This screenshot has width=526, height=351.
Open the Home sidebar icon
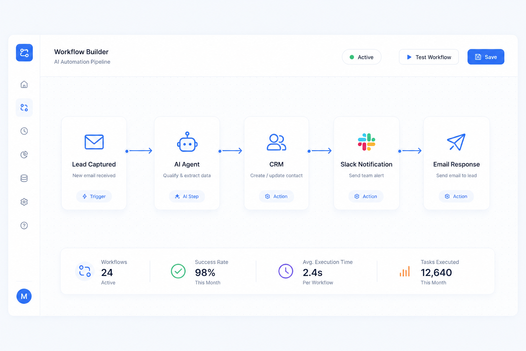[x=24, y=84]
